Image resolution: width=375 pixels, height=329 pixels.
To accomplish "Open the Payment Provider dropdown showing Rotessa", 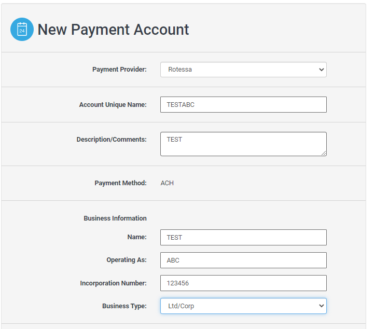I will tap(243, 70).
